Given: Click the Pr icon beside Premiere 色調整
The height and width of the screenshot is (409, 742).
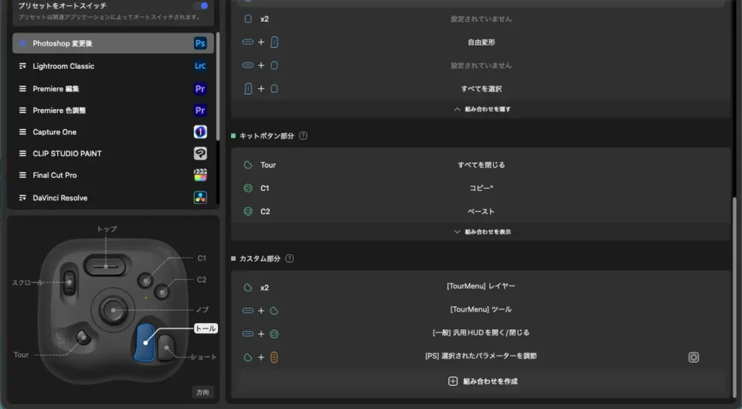Looking at the screenshot, I should tap(200, 111).
